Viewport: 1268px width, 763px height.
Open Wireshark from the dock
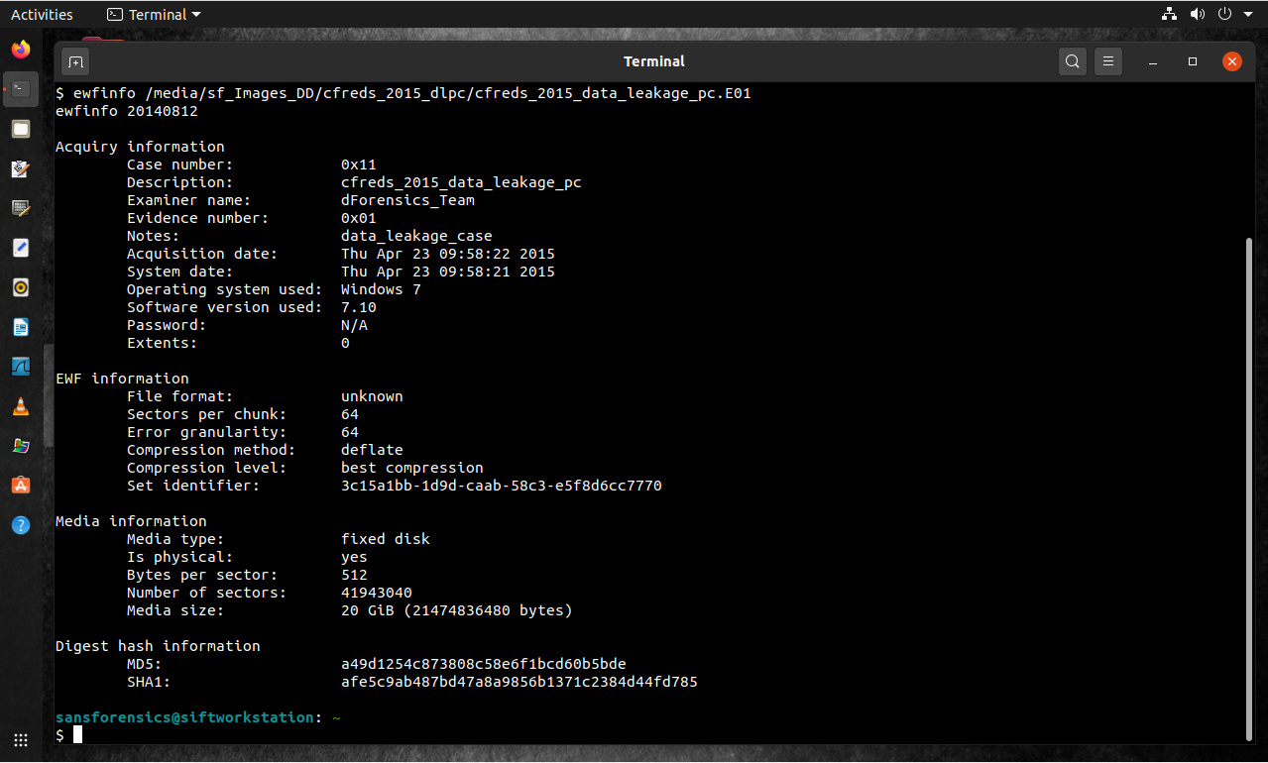[x=21, y=367]
